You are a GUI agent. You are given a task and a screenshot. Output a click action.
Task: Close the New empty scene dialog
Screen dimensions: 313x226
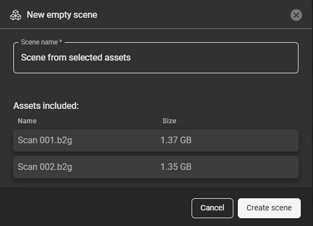click(296, 15)
